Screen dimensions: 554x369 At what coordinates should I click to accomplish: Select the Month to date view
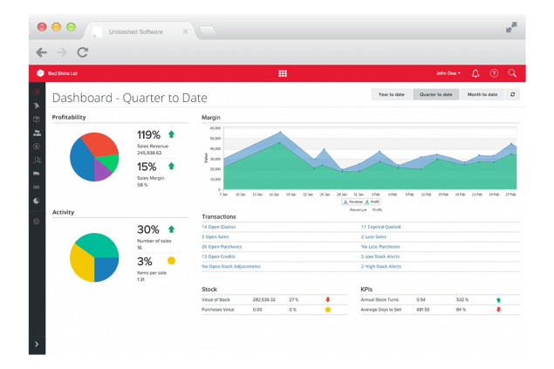pyautogui.click(x=482, y=94)
